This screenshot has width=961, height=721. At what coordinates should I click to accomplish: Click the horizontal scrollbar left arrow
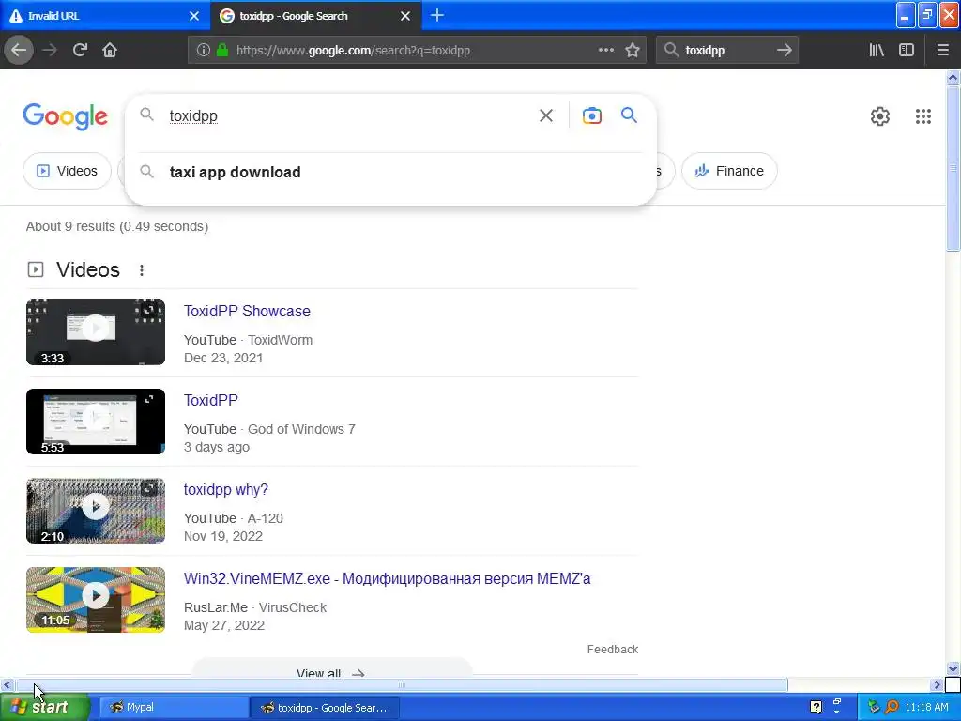[7, 684]
